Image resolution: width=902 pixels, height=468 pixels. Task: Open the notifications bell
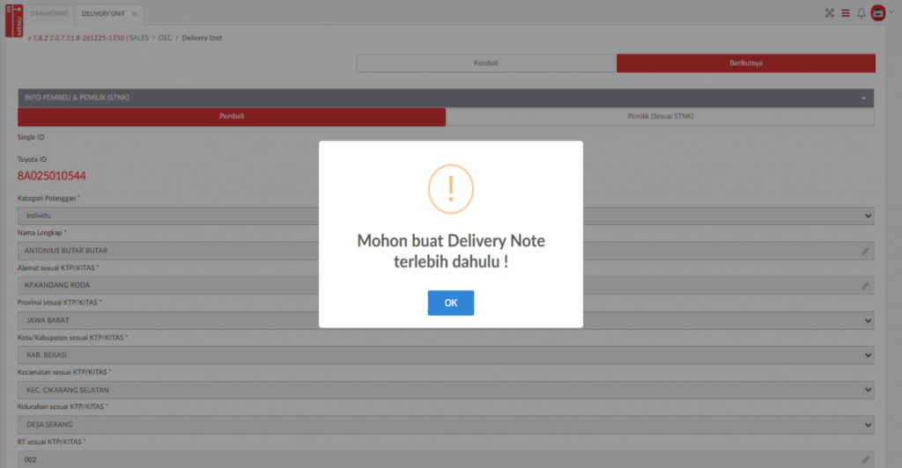pos(861,13)
